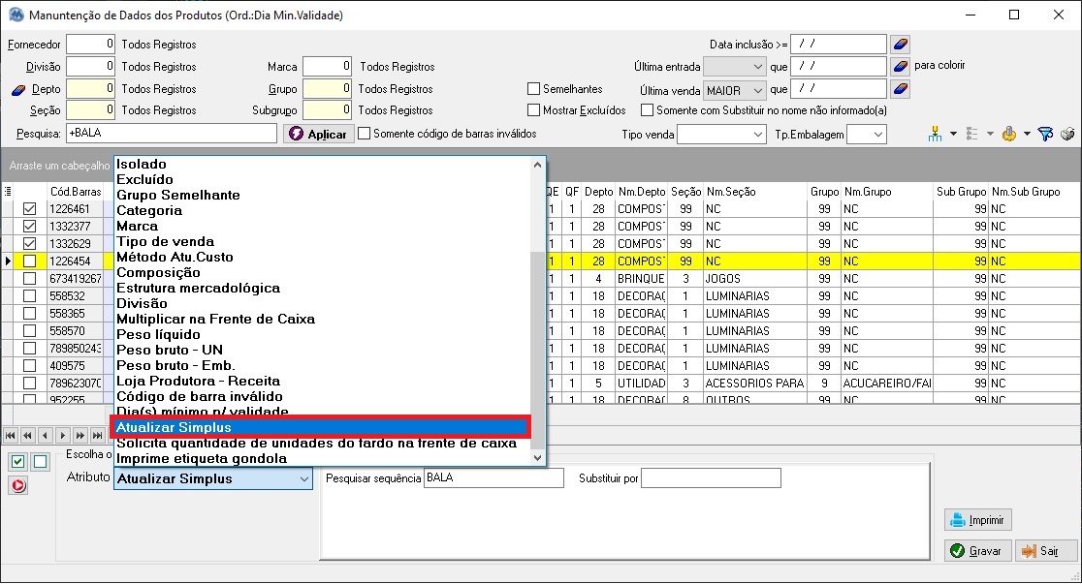This screenshot has width=1082, height=584.
Task: Uncheck the row 1332377 checkbox
Action: tap(29, 227)
